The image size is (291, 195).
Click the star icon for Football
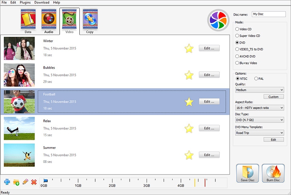tap(189, 101)
